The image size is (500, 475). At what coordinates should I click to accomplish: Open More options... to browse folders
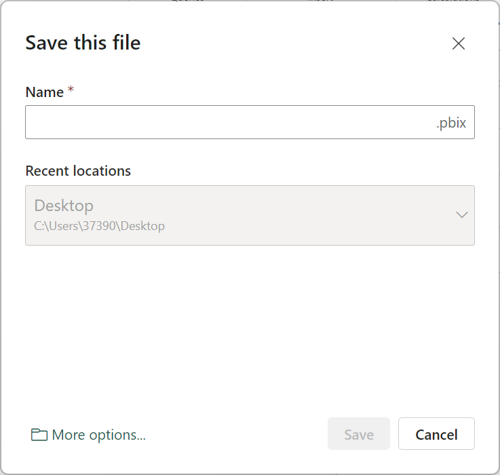tap(98, 435)
